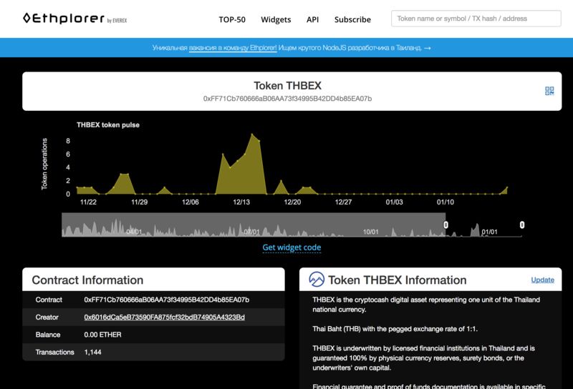Grab the left handle of chart range selector

coord(446,225)
